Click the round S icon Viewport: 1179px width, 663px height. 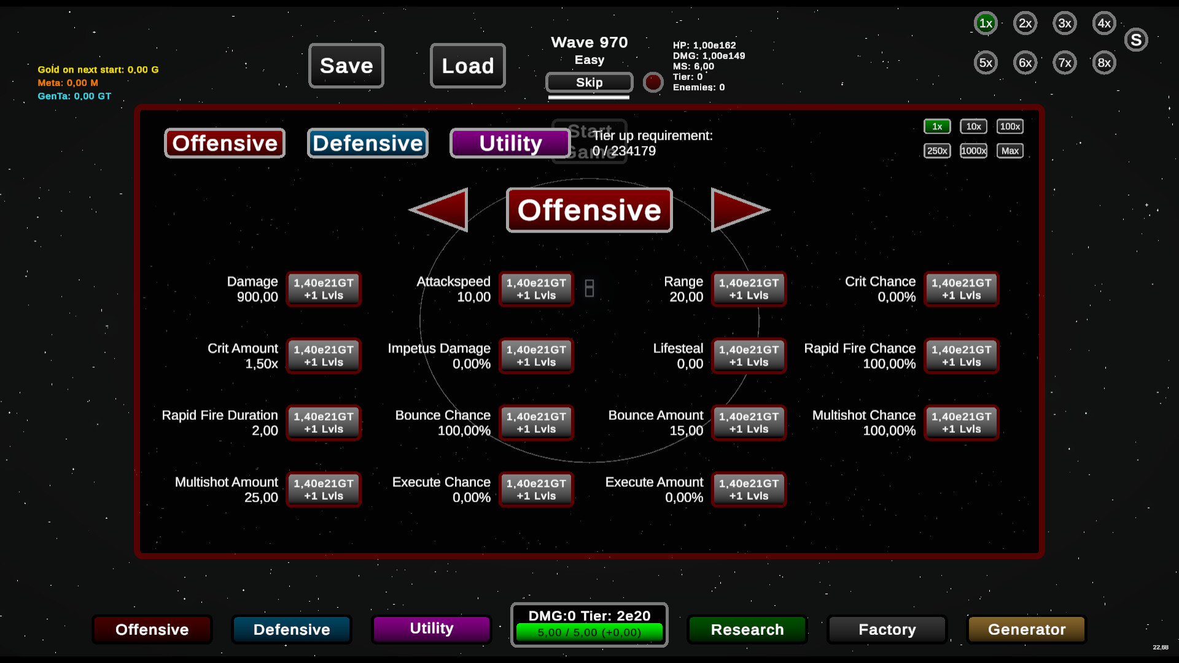click(1136, 40)
